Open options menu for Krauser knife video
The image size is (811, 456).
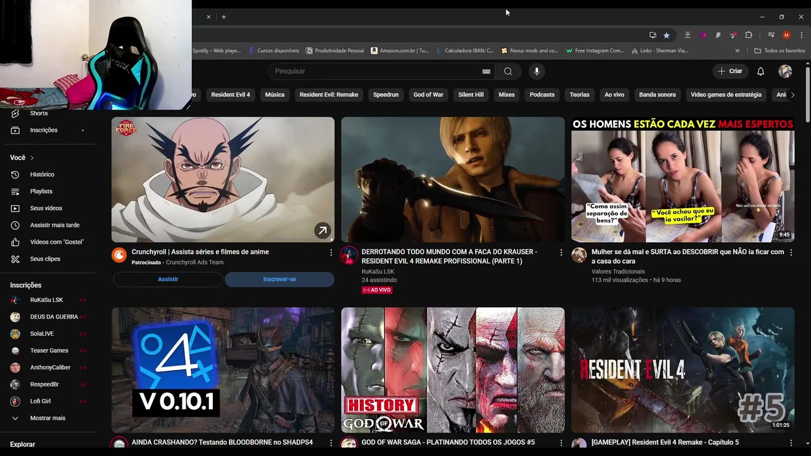click(x=561, y=253)
